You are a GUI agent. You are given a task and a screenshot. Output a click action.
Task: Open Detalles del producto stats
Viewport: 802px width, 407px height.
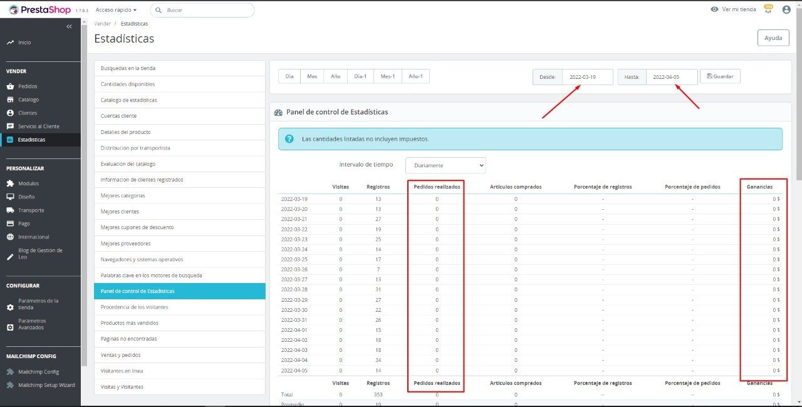coord(180,132)
